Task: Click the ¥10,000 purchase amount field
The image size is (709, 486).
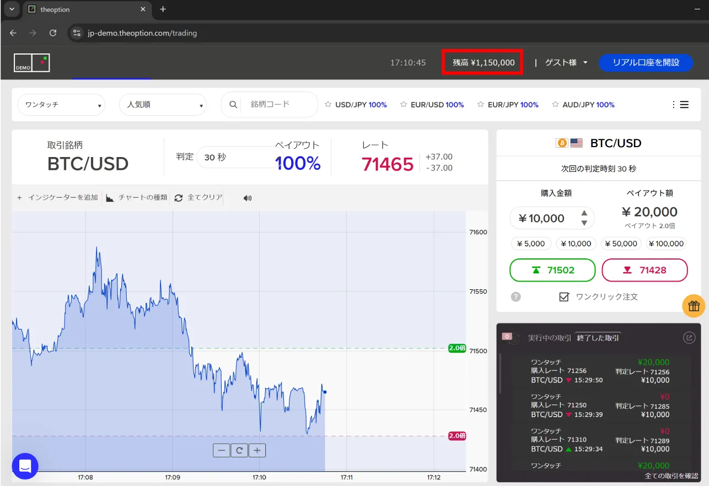Action: (x=552, y=218)
